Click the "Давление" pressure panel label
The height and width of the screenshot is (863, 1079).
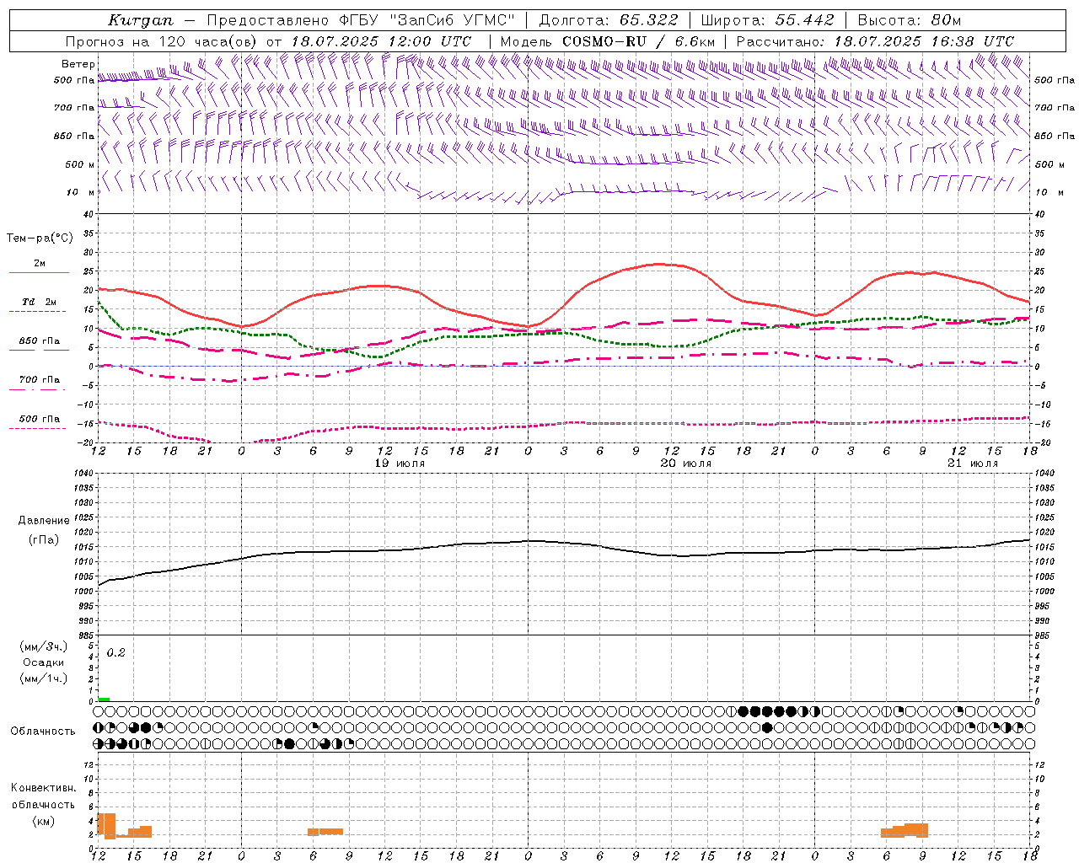(43, 521)
